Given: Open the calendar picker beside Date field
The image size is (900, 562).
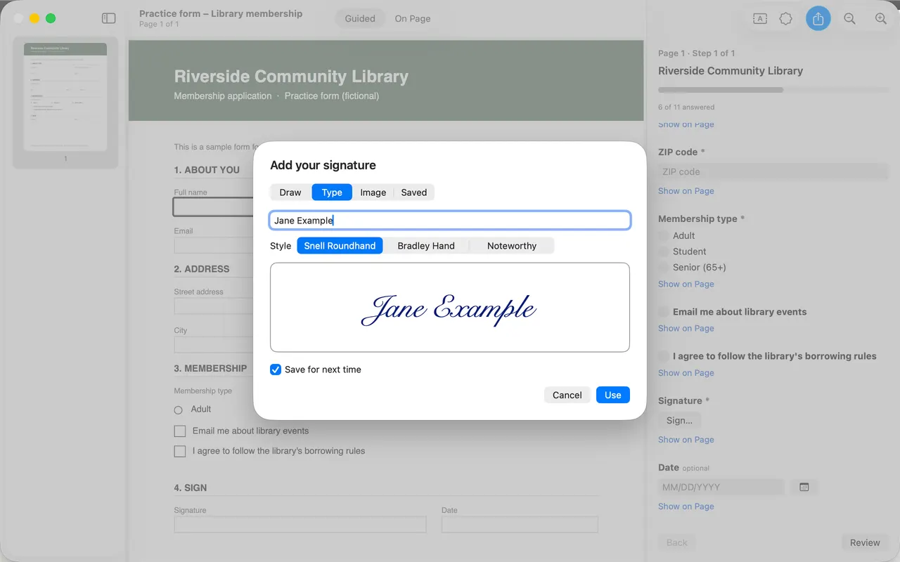Looking at the screenshot, I should coord(804,487).
